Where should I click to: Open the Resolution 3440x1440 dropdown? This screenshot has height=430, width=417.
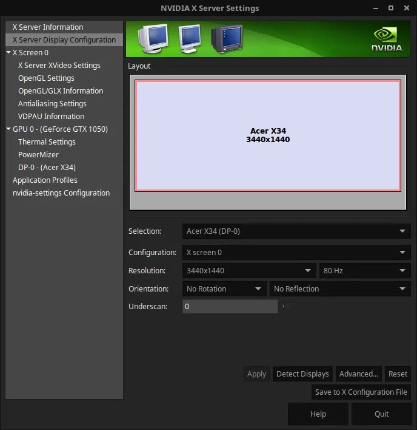coord(249,271)
